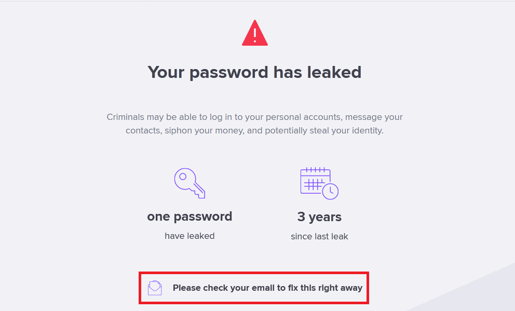Click "message your contacts" in the description
The height and width of the screenshot is (311, 515).
[374, 117]
